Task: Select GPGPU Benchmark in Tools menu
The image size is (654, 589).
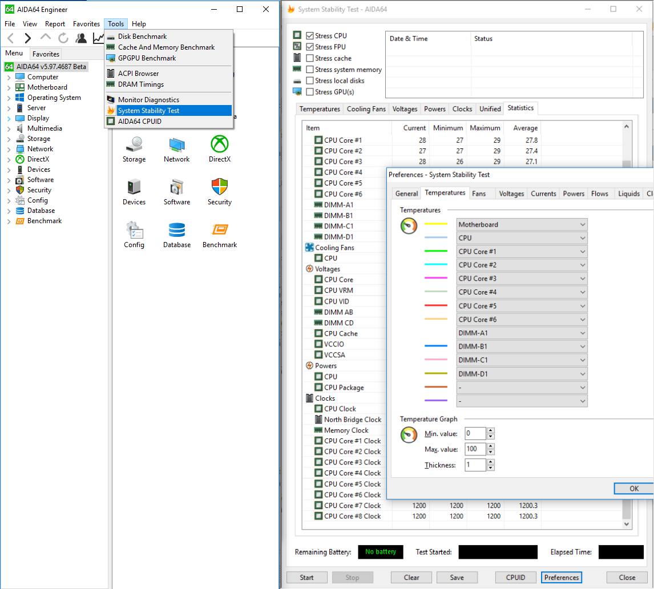Action: (x=169, y=58)
